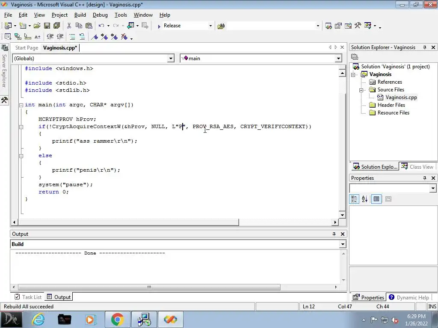The height and width of the screenshot is (328, 438).
Task: Open the Server Explorer side tab
Action: coord(4,67)
